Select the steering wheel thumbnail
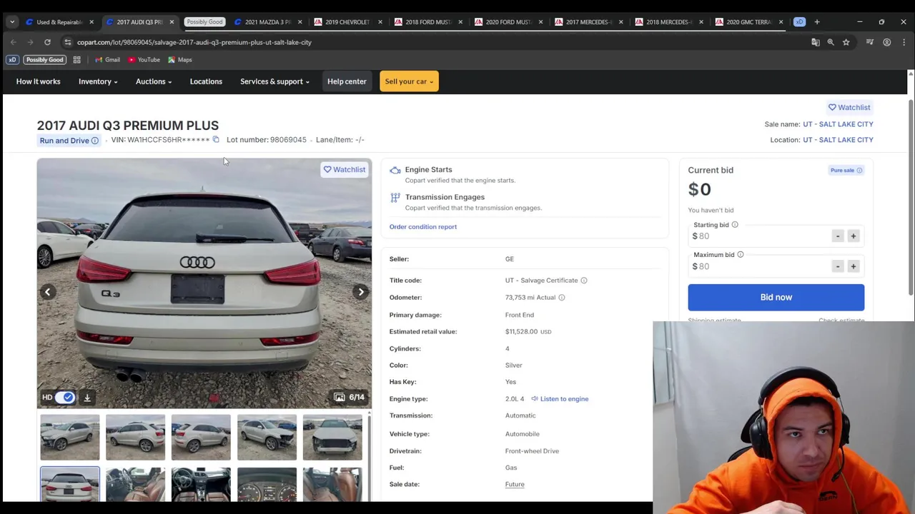Viewport: 915px width, 514px height. [201, 485]
